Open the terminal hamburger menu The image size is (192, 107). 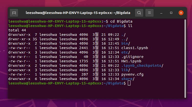[x=150, y=13]
